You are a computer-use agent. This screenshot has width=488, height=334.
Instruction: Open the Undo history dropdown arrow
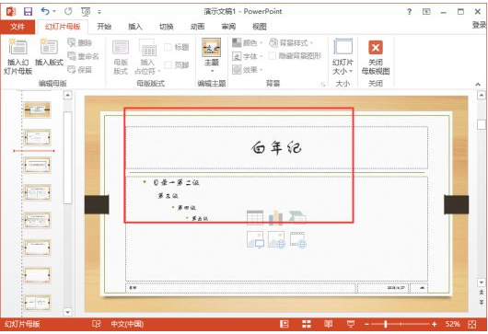pos(54,12)
